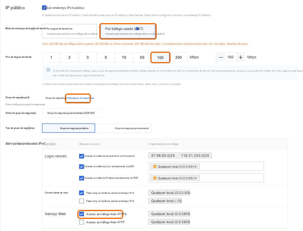Remove the 0.0.0.0/0 tag in SSH row
The height and width of the screenshot is (231, 303).
click(196, 166)
